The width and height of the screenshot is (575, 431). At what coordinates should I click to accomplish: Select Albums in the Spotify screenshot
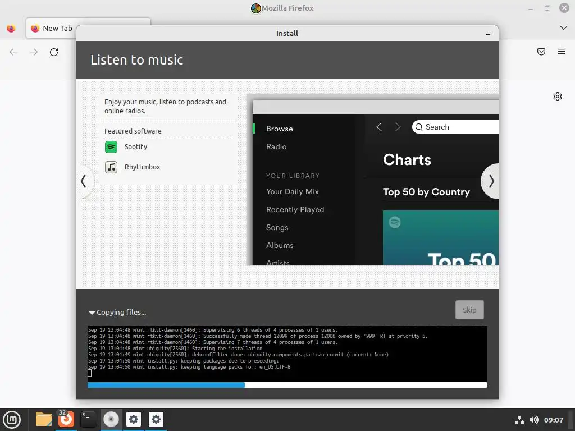[280, 245]
